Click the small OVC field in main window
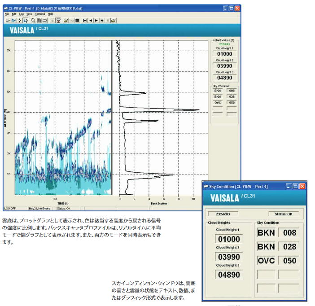This screenshot has height=306, width=315. point(218,102)
